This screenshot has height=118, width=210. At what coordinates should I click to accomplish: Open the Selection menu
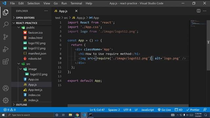click(x=33, y=3)
